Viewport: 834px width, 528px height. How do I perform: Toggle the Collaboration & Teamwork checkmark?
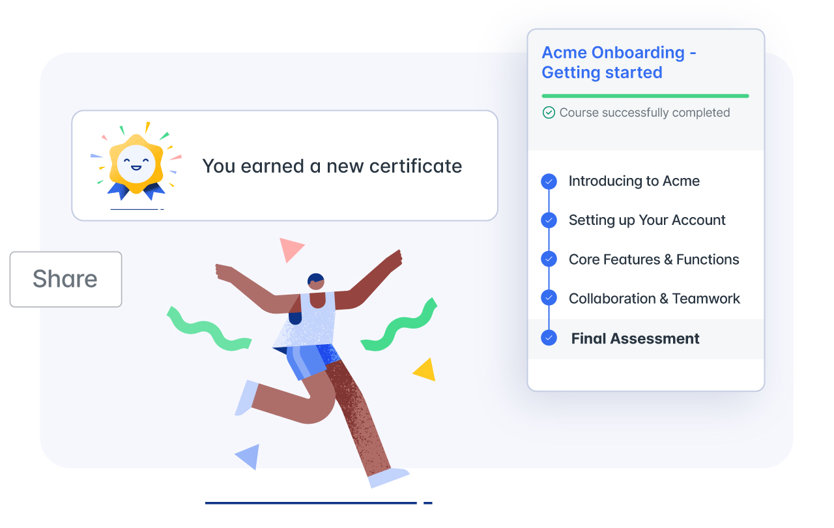coord(549,299)
